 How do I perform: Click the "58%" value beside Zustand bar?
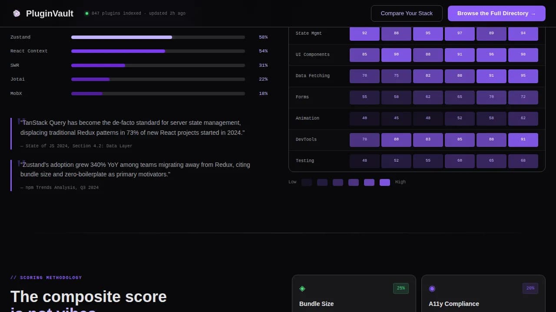[263, 37]
